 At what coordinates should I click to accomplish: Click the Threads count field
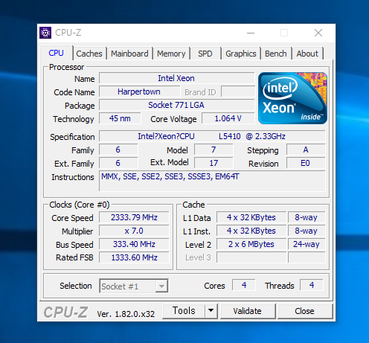[312, 285]
